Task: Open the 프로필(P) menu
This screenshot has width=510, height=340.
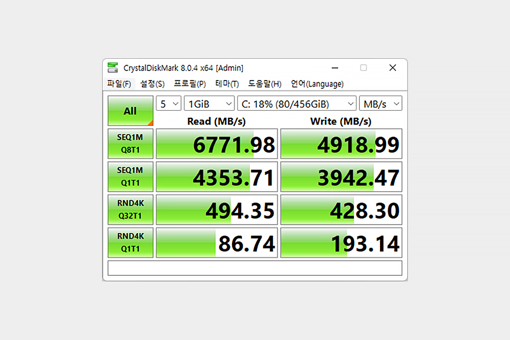Action: tap(190, 84)
